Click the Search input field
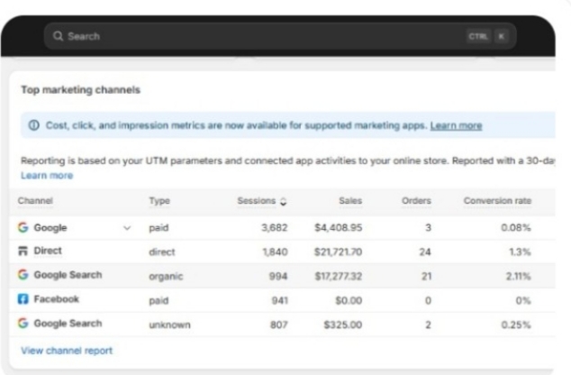Screen dimensions: 571x375 pyautogui.click(x=280, y=36)
